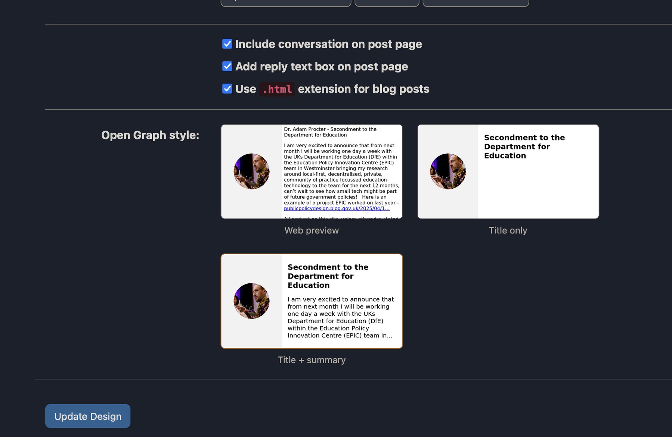Click the avatar in the Title + summary card
Viewport: 672px width, 437px height.
[251, 301]
